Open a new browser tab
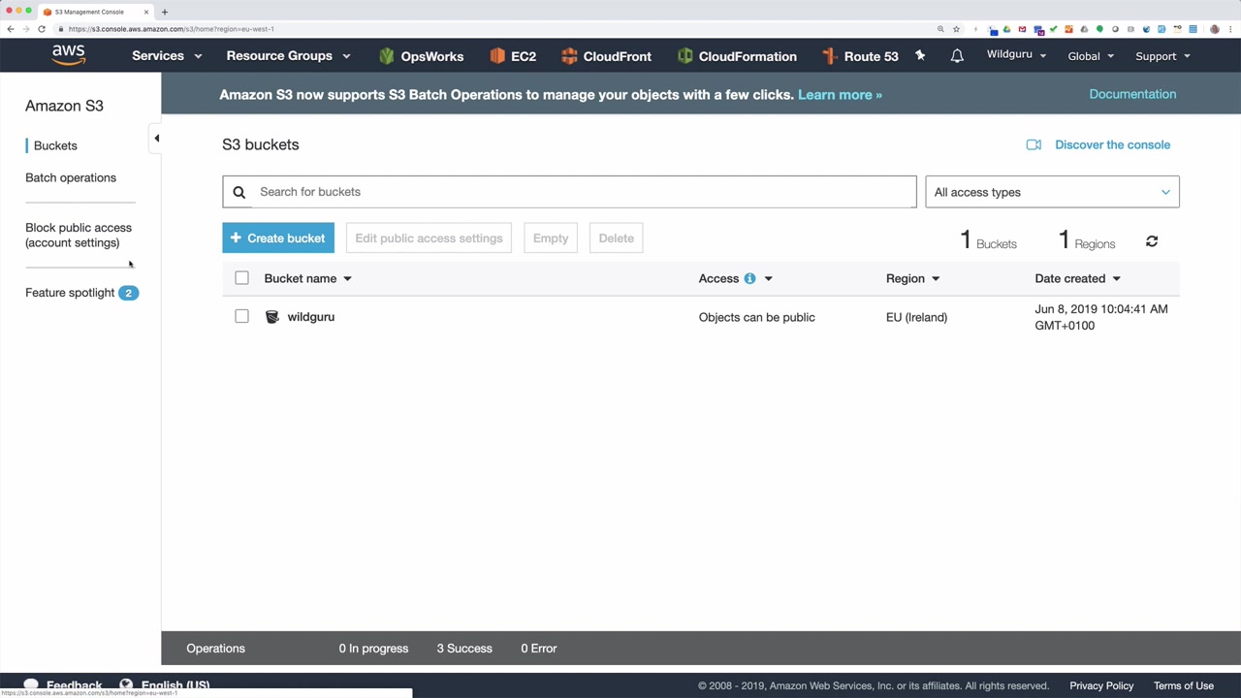Viewport: 1241px width, 698px height. click(165, 12)
